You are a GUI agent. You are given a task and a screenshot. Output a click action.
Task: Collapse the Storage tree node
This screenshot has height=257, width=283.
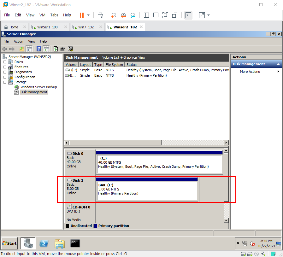tap(5, 82)
